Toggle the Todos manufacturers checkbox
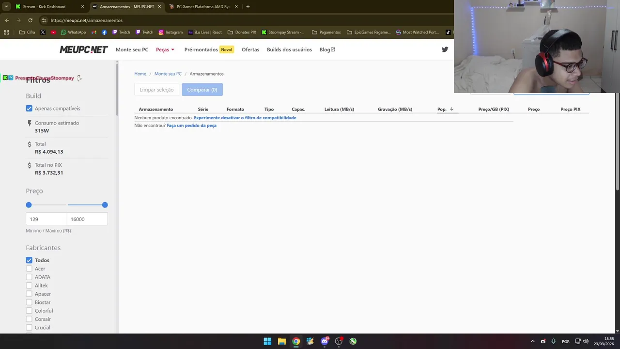The image size is (620, 349). 29,260
